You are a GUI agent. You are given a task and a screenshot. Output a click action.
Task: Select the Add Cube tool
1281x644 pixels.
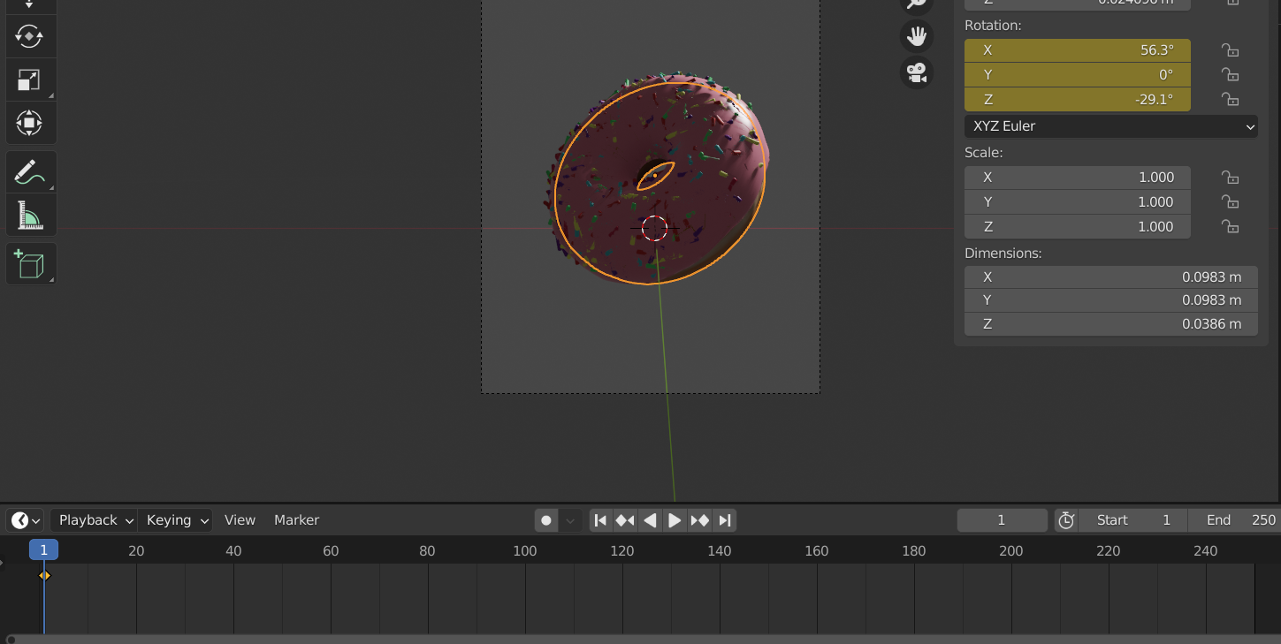coord(29,264)
